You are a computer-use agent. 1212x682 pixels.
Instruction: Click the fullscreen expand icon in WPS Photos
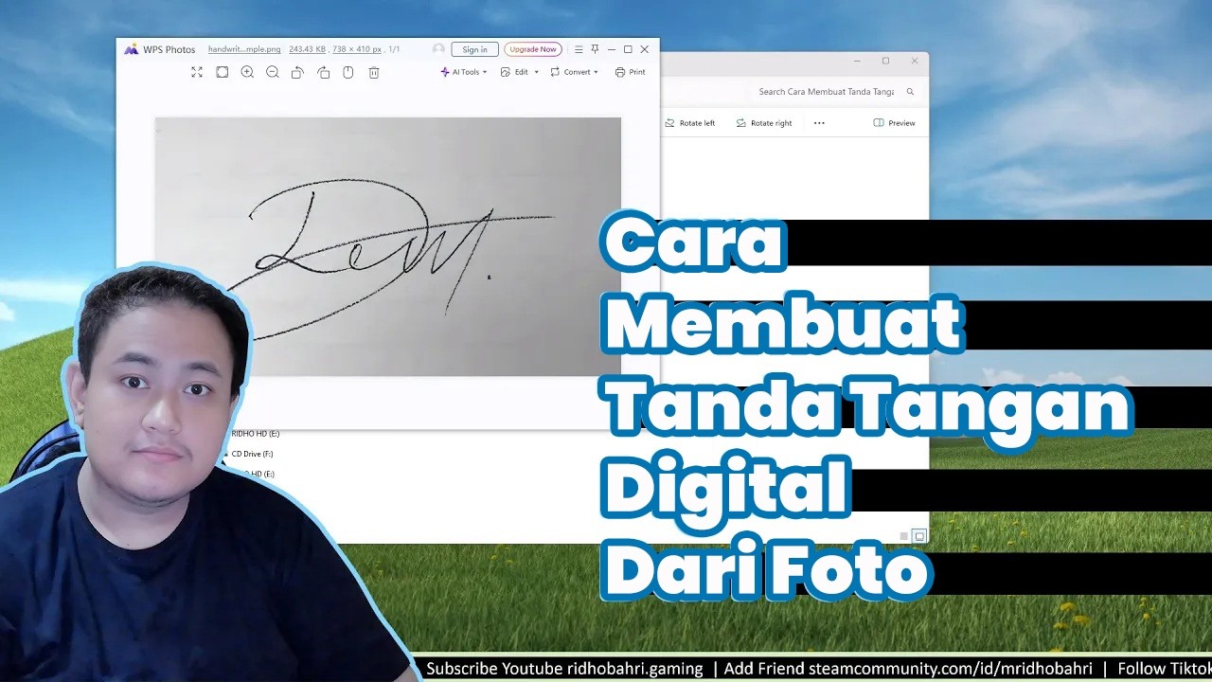point(197,72)
